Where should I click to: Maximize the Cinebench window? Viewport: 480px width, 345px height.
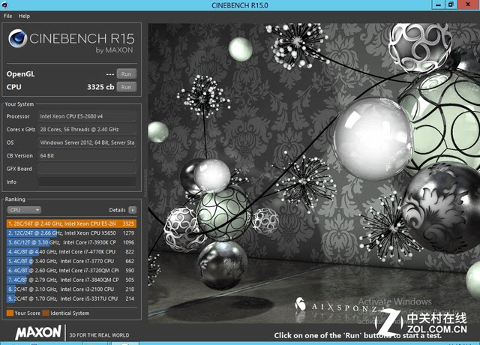[451, 4]
